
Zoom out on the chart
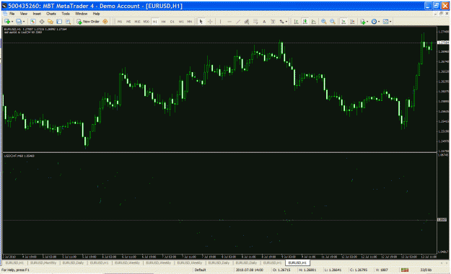click(333, 22)
